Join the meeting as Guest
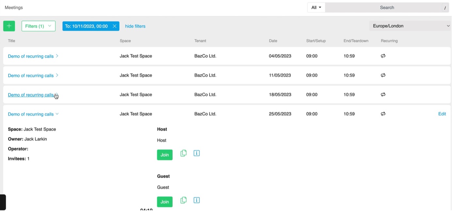 [x=165, y=202]
